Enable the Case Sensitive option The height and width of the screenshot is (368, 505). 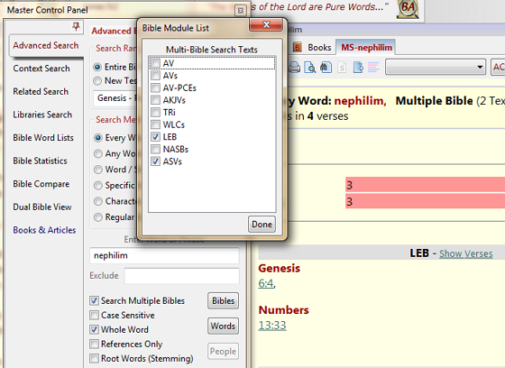pyautogui.click(x=94, y=315)
